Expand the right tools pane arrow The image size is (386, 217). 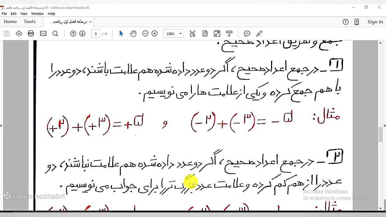(385, 126)
